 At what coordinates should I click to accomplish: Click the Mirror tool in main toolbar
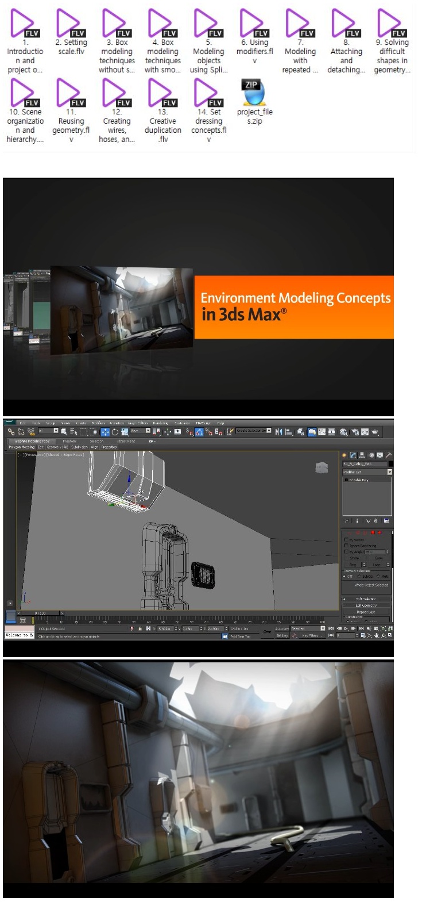[278, 431]
